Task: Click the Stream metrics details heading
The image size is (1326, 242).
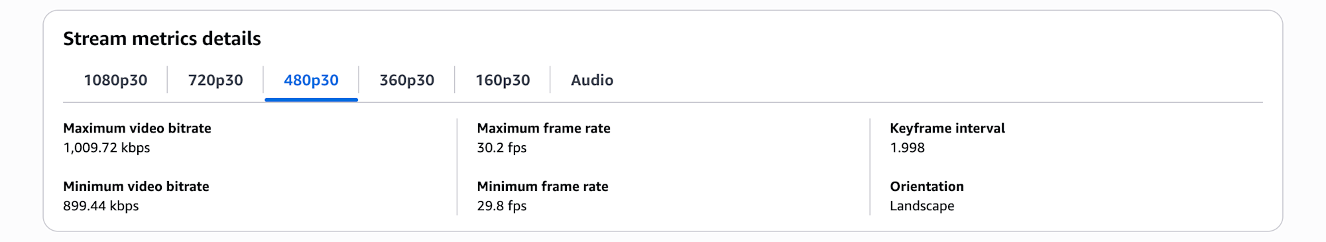Action: coord(162,38)
